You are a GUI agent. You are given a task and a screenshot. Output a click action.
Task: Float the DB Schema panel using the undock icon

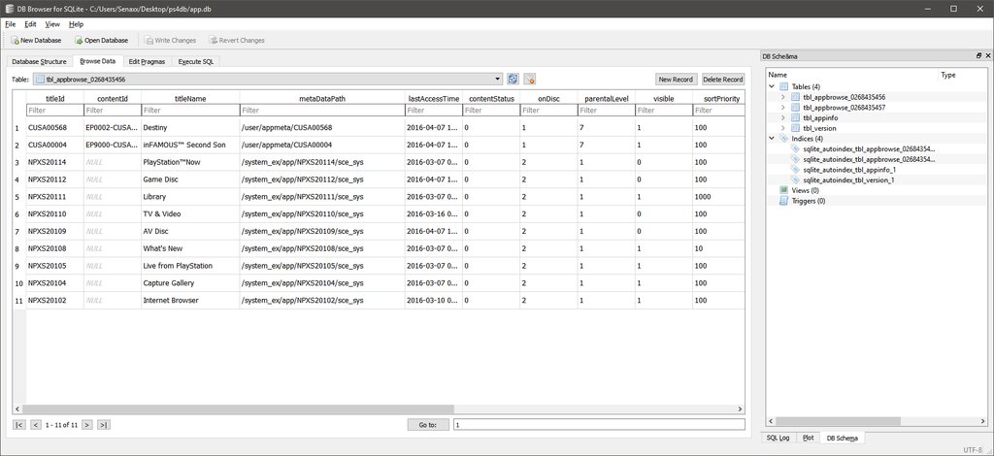pyautogui.click(x=977, y=56)
